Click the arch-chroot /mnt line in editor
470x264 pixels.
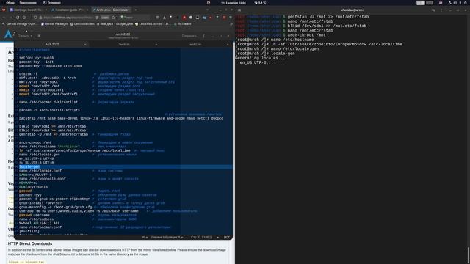pyautogui.click(x=35, y=142)
